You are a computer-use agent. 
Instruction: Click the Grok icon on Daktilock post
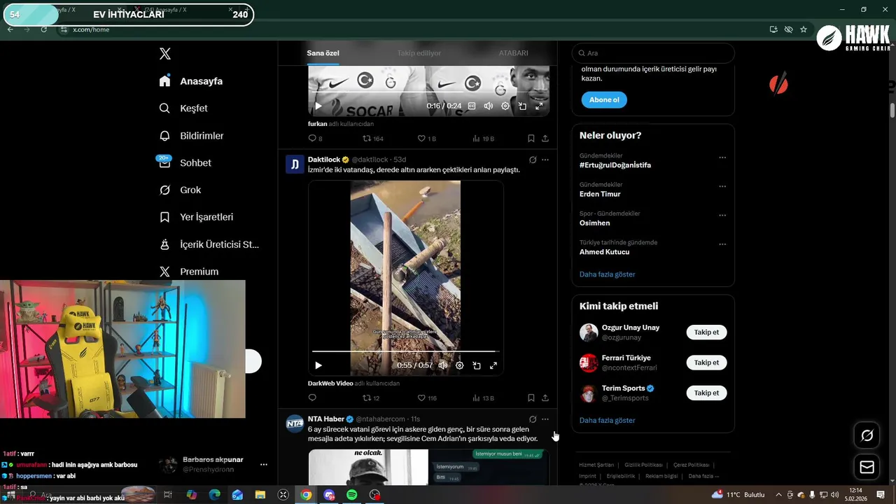tap(533, 160)
